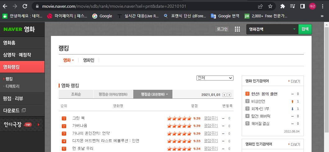Reload the page

(x=25, y=6)
